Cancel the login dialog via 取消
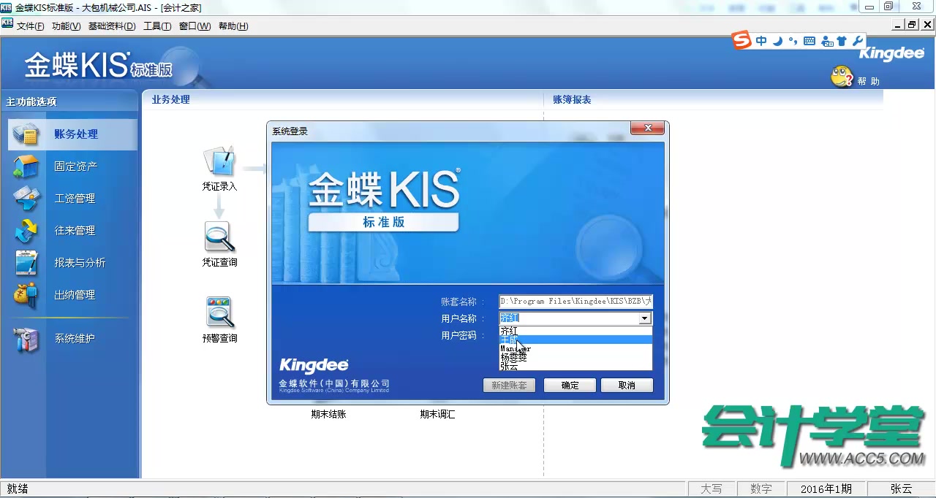 pos(627,385)
